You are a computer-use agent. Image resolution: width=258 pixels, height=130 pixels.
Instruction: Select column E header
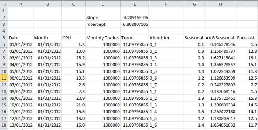pyautogui.click(x=135, y=4)
